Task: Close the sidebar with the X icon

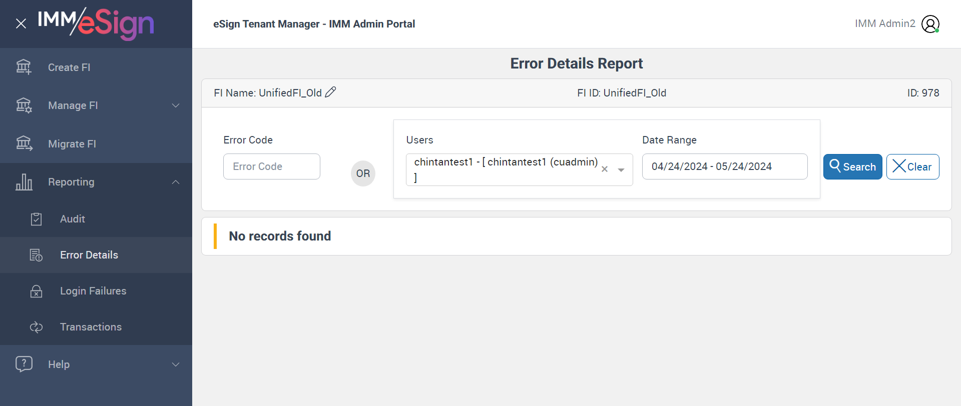Action: tap(21, 23)
